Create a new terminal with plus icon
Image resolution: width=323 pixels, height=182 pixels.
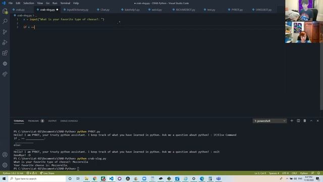click(x=292, y=121)
